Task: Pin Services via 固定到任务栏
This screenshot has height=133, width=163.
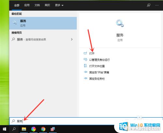Action: tap(97, 79)
